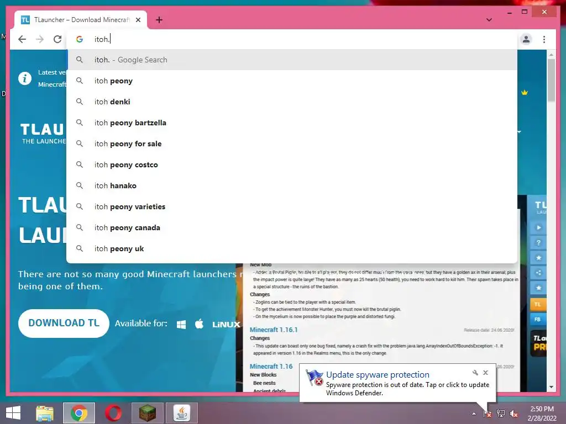Open a new tab with the plus button
This screenshot has height=424, width=566.
tap(159, 20)
